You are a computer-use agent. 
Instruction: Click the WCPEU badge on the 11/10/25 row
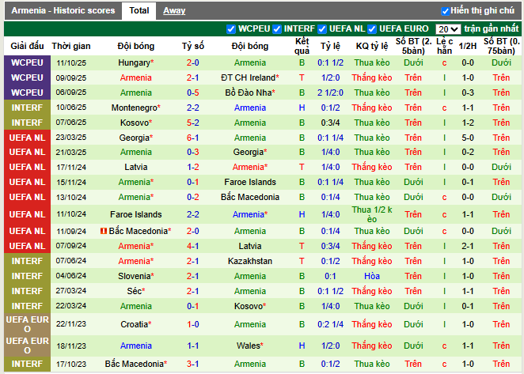coord(28,62)
